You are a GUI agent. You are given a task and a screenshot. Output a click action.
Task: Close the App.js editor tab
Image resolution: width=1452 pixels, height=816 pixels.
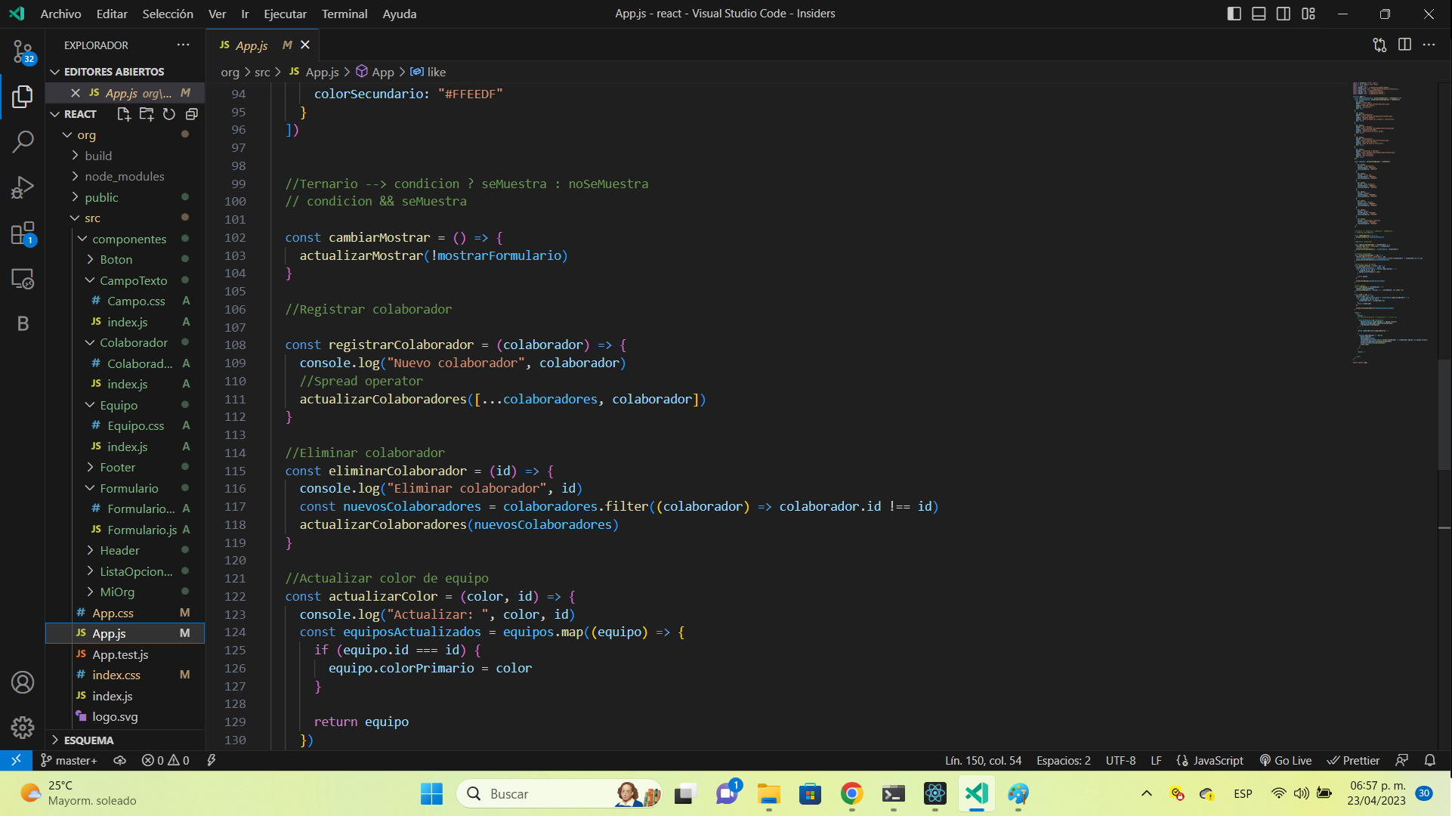(305, 45)
